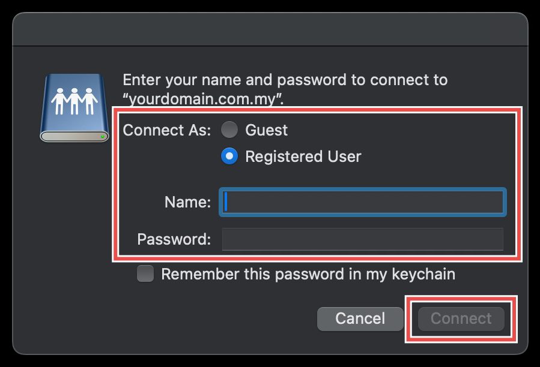The image size is (540, 367).
Task: Click into the Password field
Action: [363, 239]
